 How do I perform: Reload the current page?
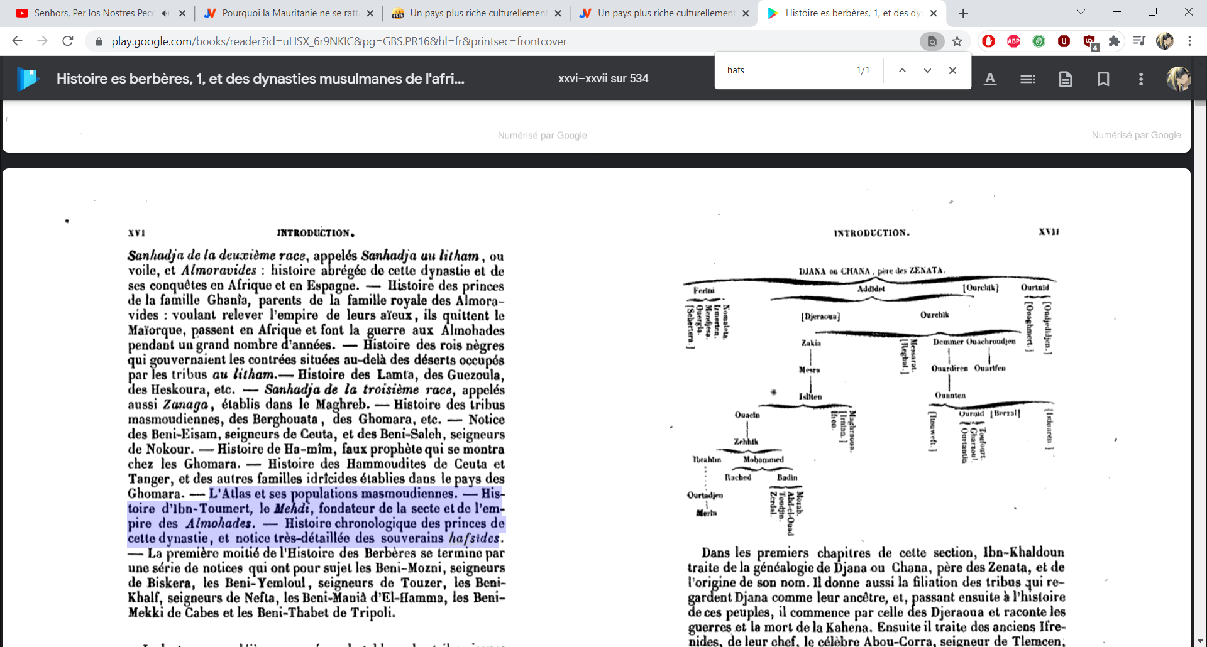68,41
